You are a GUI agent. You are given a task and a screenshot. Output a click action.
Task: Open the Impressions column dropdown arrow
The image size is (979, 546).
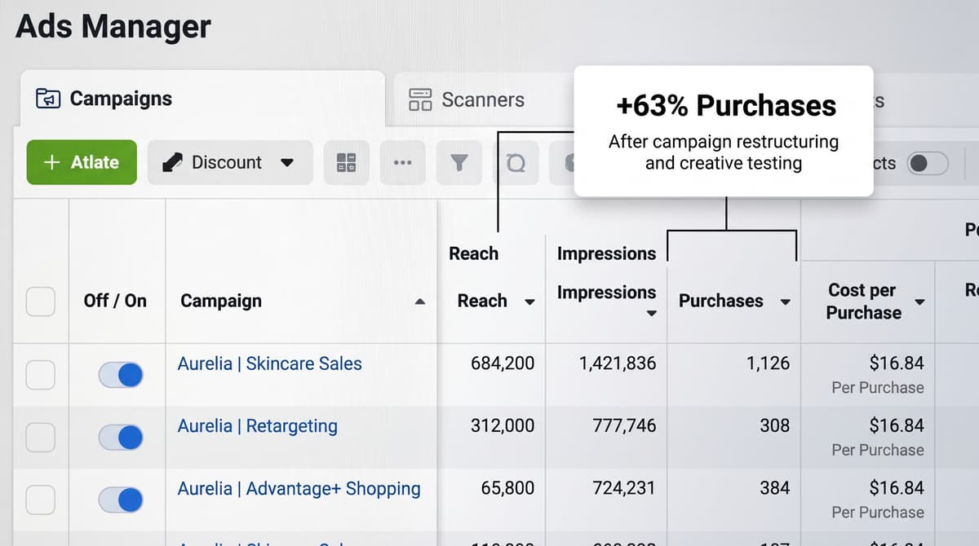651,314
